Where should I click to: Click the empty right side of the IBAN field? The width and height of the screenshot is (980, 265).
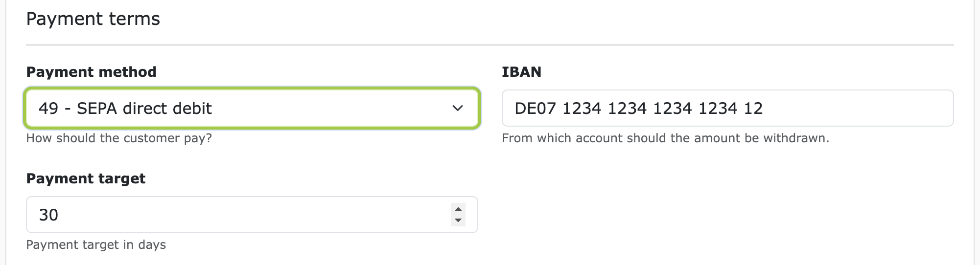click(x=871, y=108)
